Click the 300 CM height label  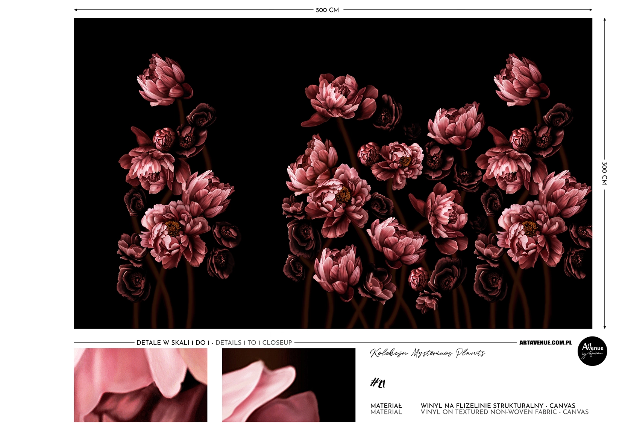(604, 174)
